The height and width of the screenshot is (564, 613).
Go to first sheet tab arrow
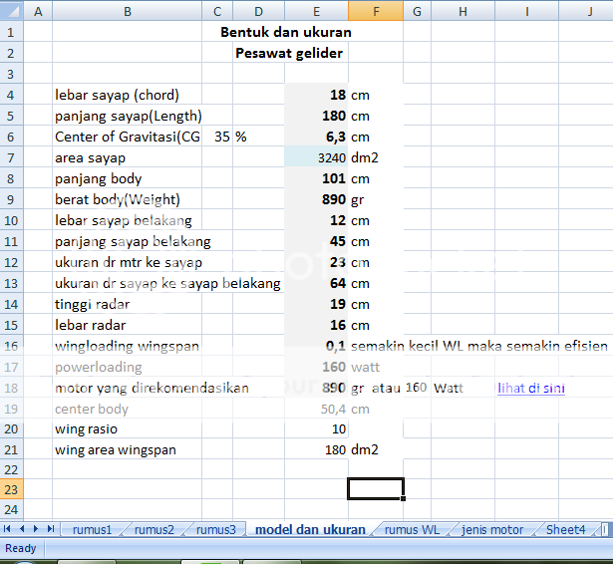pos(7,529)
